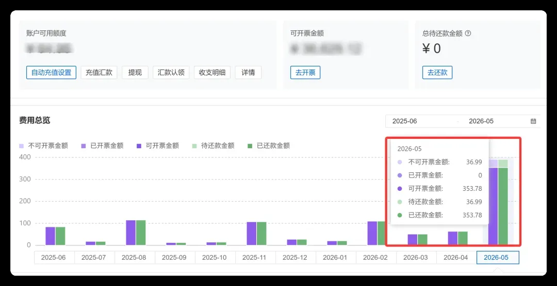Select the 2025-12 month tab

click(296, 258)
